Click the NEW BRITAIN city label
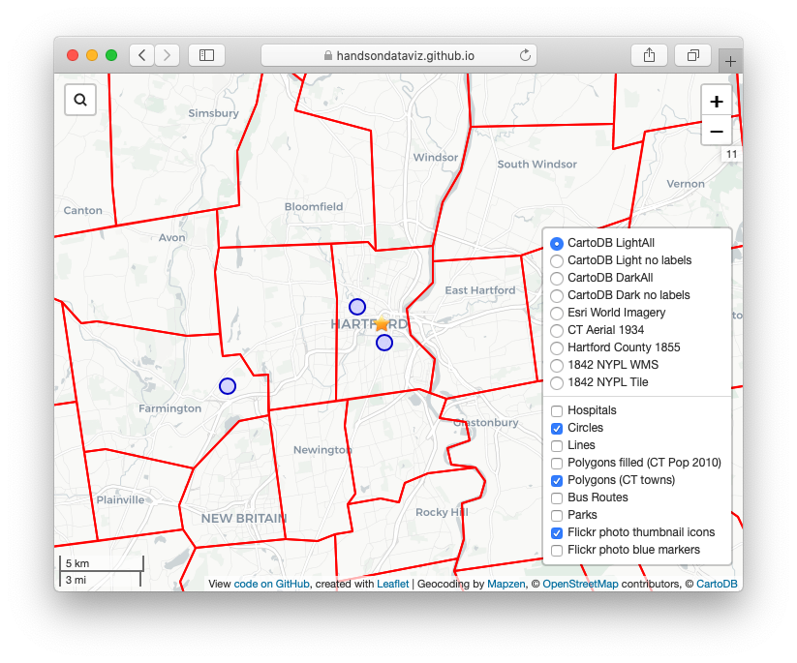The image size is (797, 663). pyautogui.click(x=244, y=518)
